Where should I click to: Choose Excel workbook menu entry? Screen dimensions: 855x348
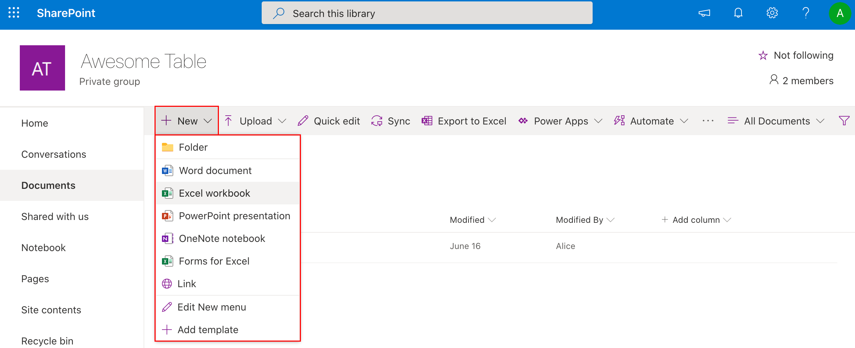pyautogui.click(x=228, y=193)
